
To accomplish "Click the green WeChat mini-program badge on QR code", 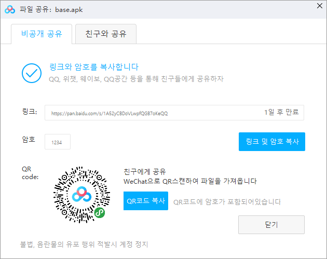I will click(x=100, y=213).
